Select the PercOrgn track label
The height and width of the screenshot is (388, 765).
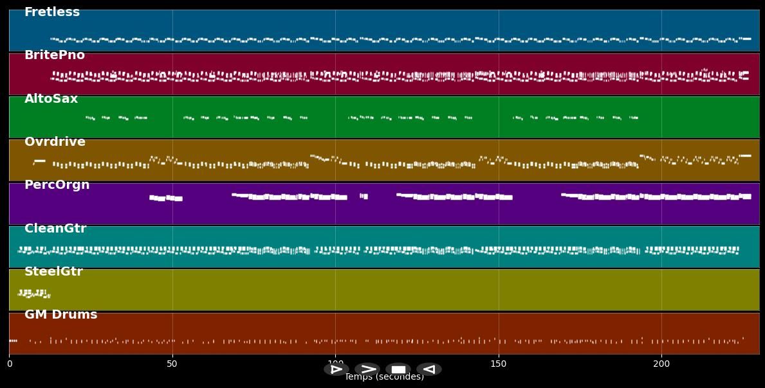tap(57, 185)
